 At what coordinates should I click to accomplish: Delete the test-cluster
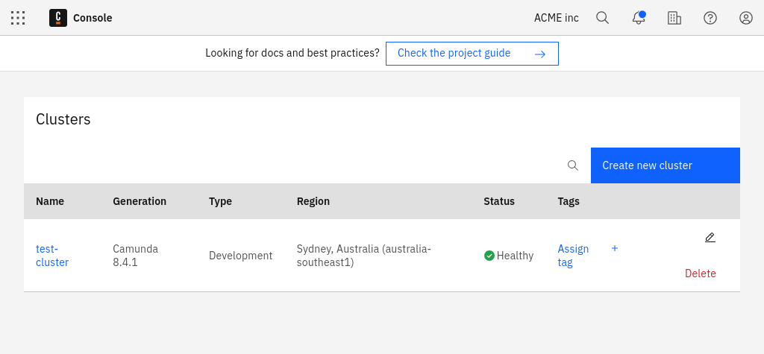tap(700, 274)
